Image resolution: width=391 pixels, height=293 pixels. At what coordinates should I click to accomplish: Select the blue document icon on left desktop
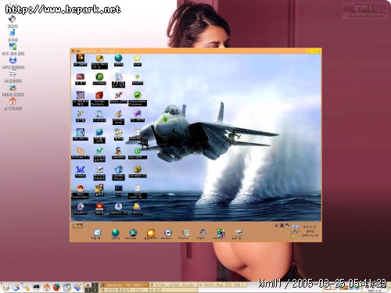click(13, 33)
